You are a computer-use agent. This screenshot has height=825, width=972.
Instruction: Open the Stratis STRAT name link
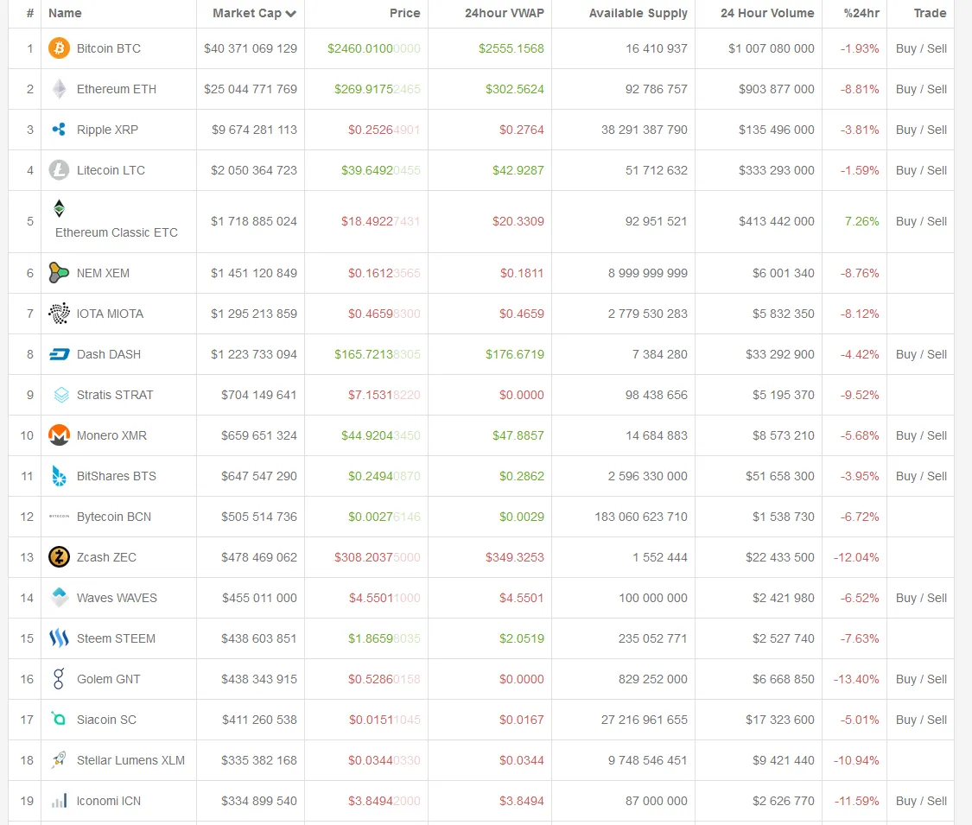coord(115,395)
